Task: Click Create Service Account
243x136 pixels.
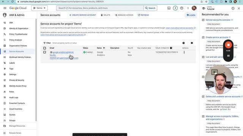Action: 82,15
